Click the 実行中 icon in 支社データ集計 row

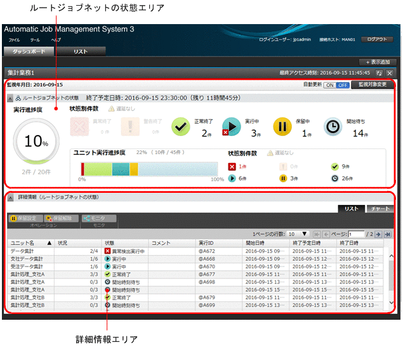click(107, 259)
